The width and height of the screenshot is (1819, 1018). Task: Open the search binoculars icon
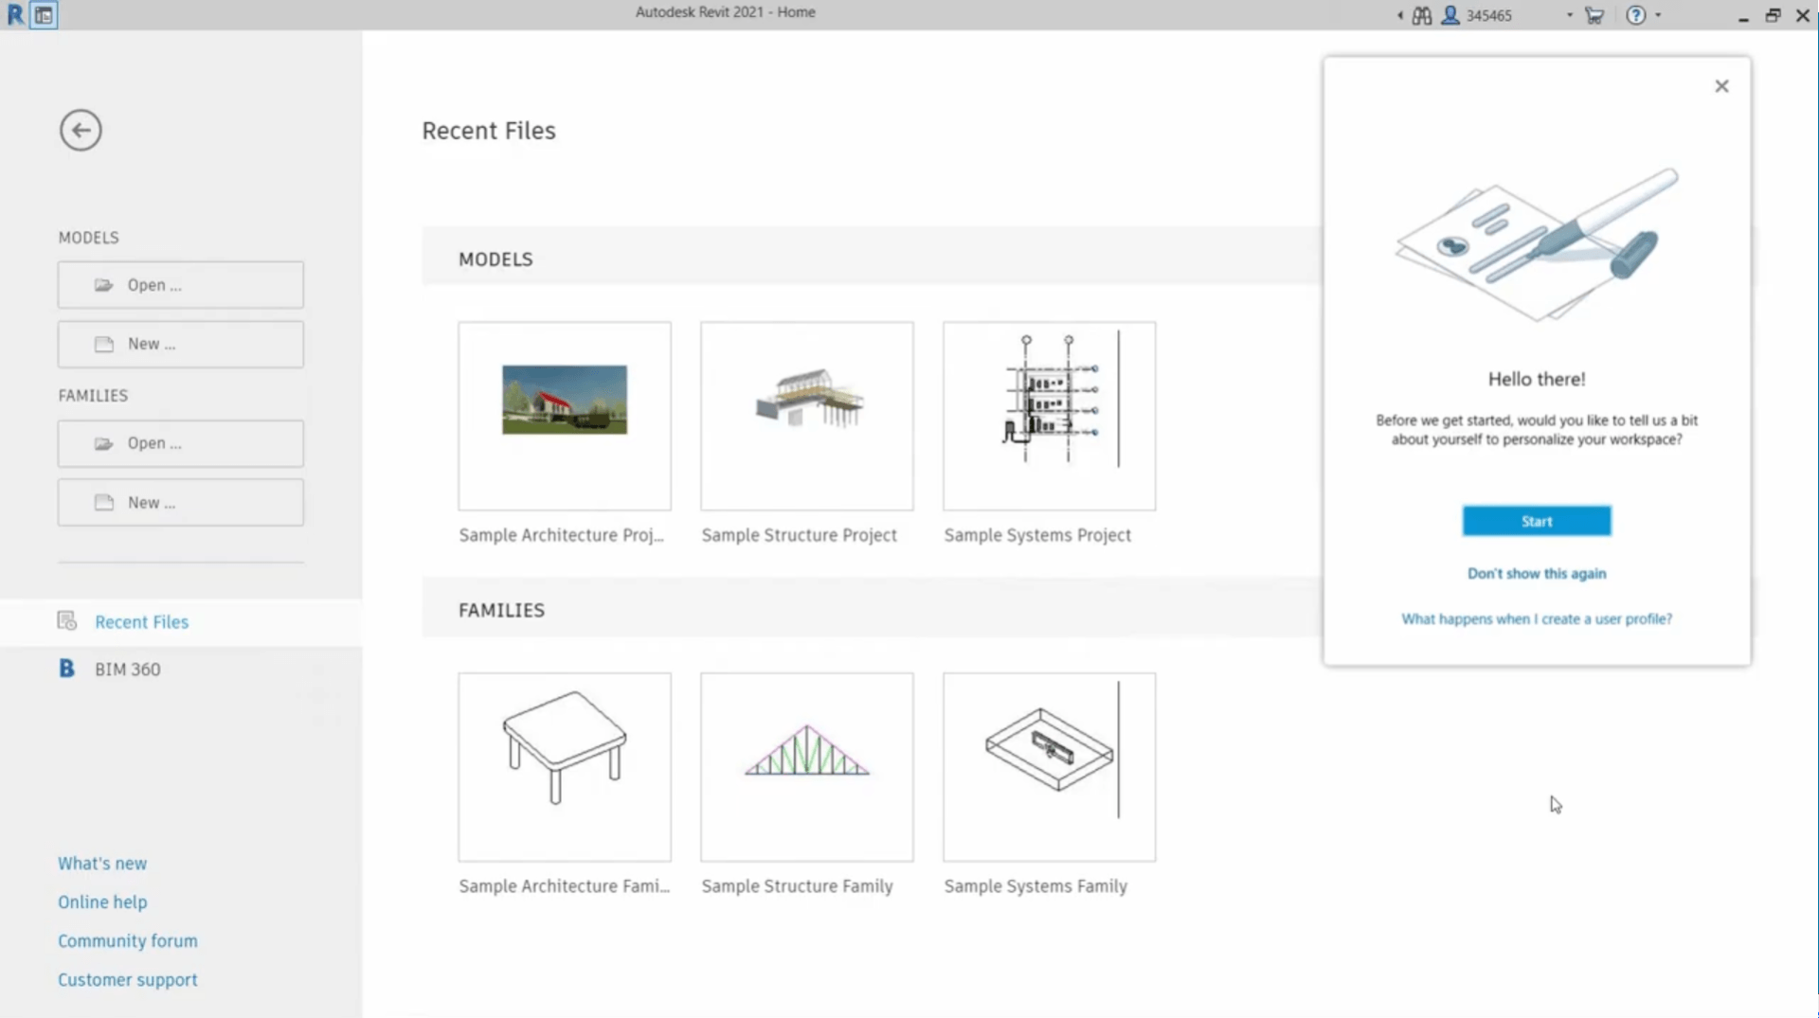[1422, 15]
